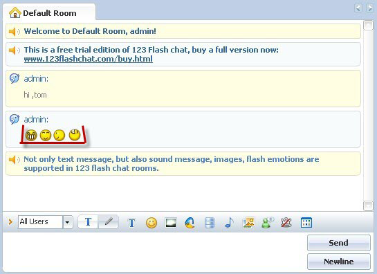This screenshot has height=274, width=377.
Task: Click the admin avatar icon above 'hi ,tom'
Action: (x=15, y=78)
